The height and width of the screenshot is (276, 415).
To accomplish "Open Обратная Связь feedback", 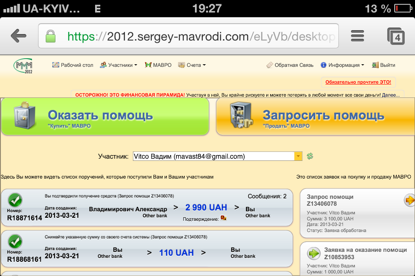I will (x=290, y=65).
